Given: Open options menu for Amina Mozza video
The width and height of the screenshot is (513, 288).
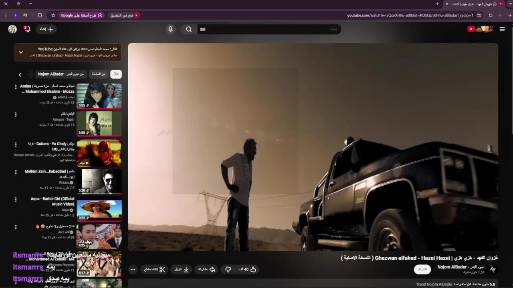Looking at the screenshot, I should [x=16, y=87].
